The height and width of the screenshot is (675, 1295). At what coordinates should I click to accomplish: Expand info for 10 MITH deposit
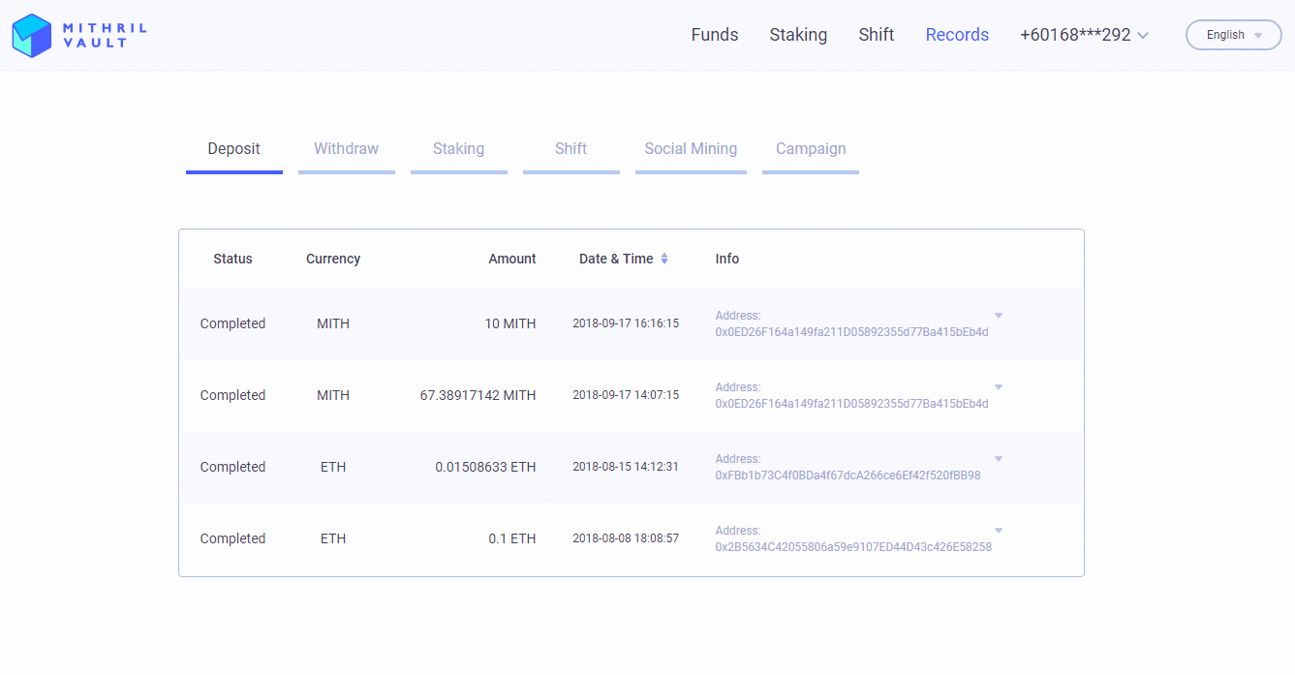point(999,316)
